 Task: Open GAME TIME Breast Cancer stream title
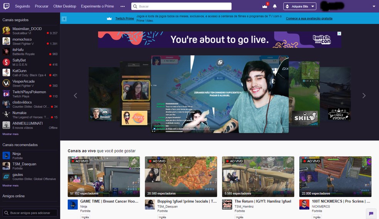point(109,201)
